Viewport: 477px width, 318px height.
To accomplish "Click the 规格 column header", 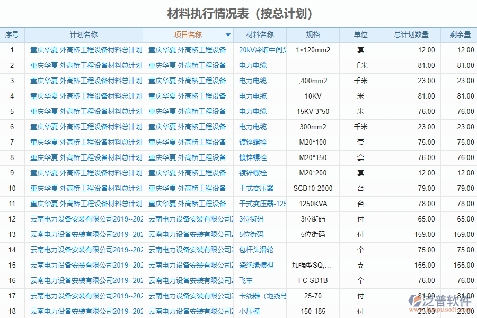I will (x=312, y=34).
